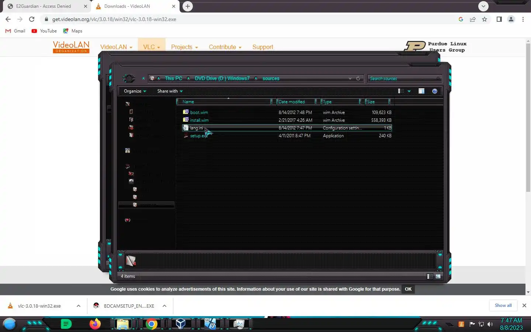This screenshot has width=531, height=332.
Task: Expand address bar history dropdown
Action: coord(350,79)
